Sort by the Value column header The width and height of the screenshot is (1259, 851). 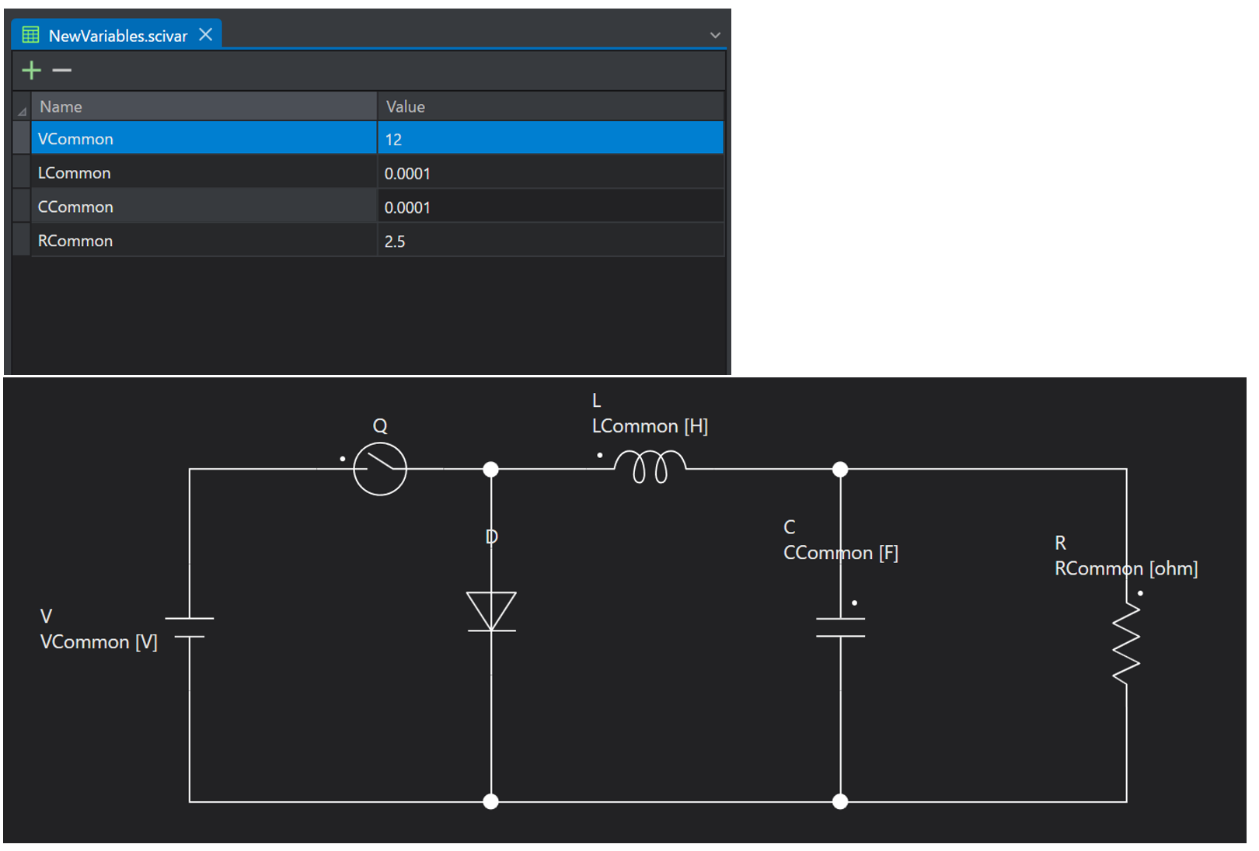pyautogui.click(x=551, y=106)
